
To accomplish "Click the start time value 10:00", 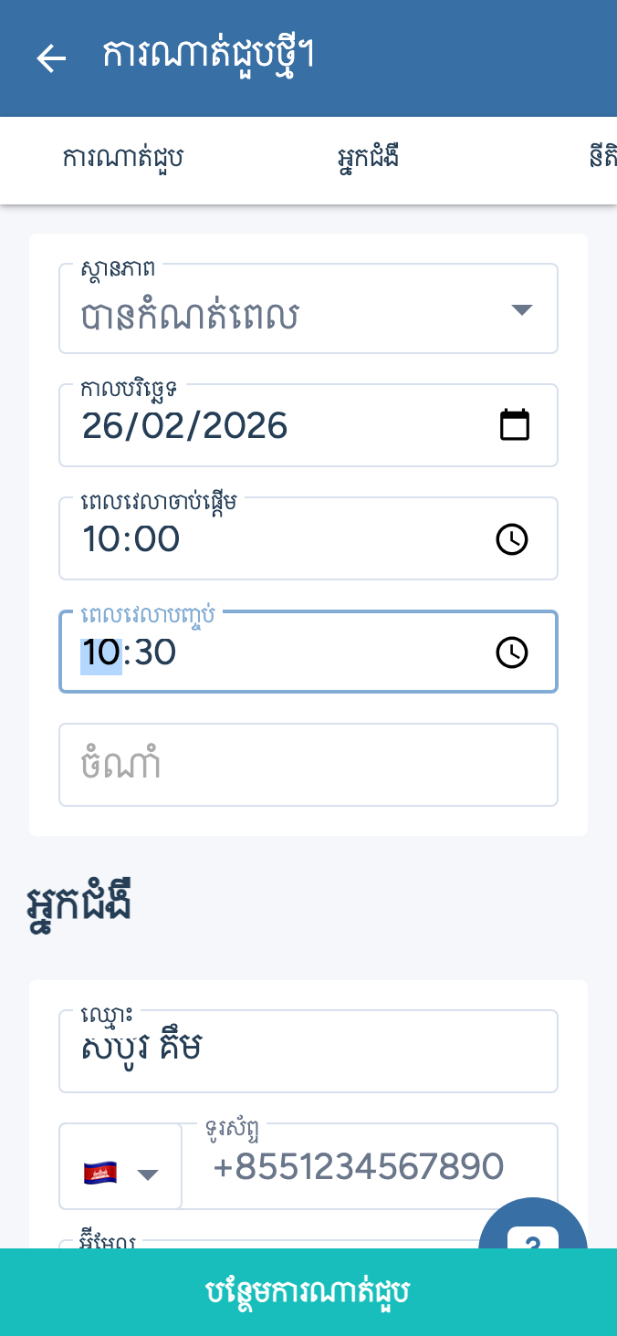I will [x=131, y=539].
